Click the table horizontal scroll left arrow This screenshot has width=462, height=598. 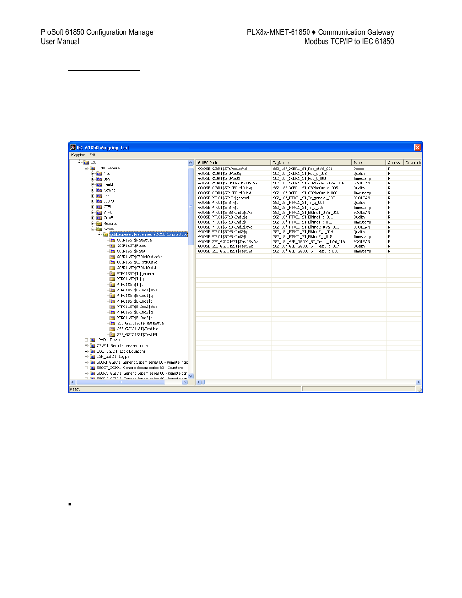199,383
